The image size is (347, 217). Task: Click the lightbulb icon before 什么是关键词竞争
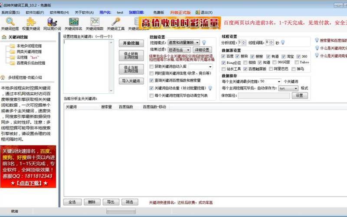click(x=317, y=56)
